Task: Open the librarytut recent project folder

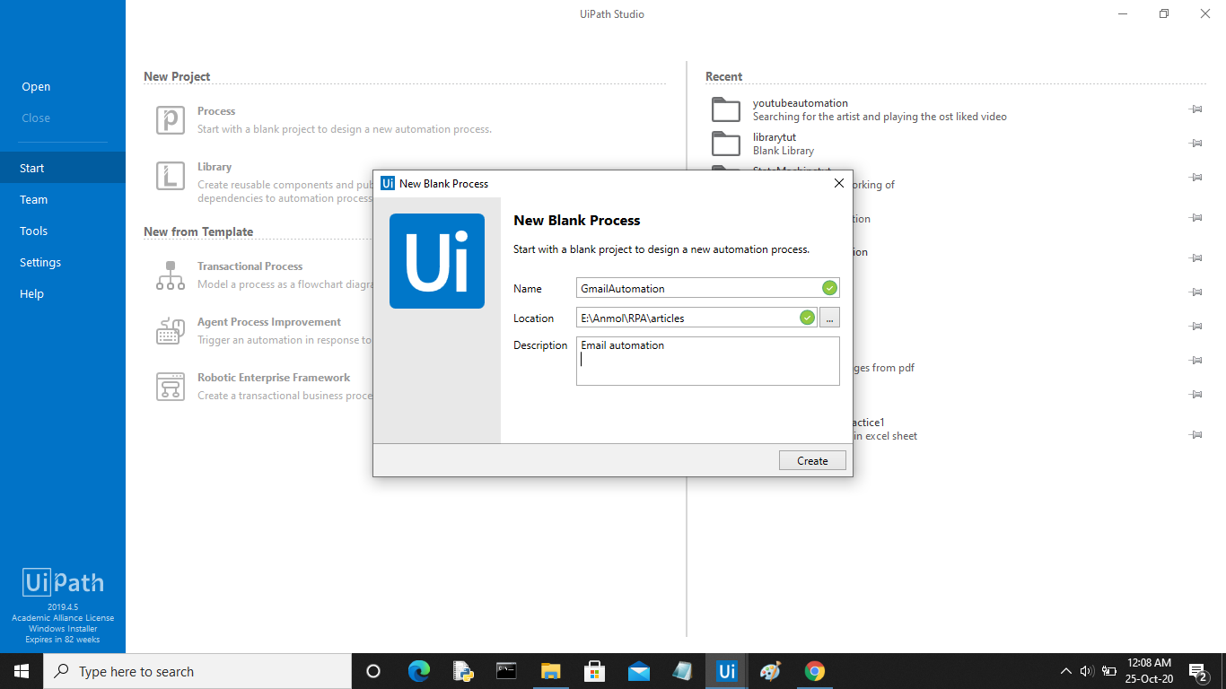Action: pos(725,144)
